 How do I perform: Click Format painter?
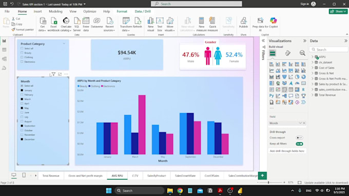coord(23,30)
